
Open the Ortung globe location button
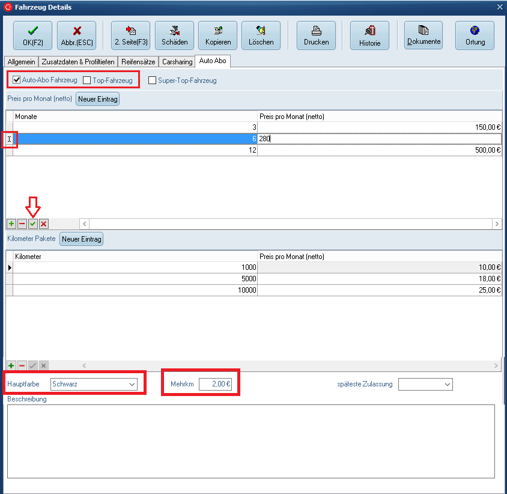[x=475, y=35]
